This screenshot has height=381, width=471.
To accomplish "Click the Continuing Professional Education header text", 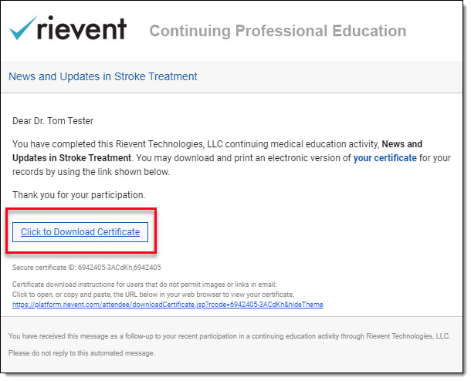I will [x=278, y=31].
